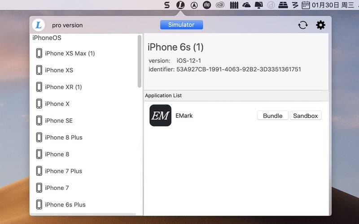359x224 pixels.
Task: Open the EMark Sandbox folder
Action: pos(306,116)
